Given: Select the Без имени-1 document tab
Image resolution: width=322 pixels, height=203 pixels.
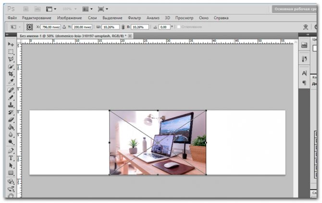Looking at the screenshot, I should pyautogui.click(x=73, y=36).
